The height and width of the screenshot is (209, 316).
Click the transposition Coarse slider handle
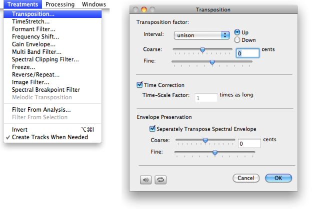pos(202,49)
